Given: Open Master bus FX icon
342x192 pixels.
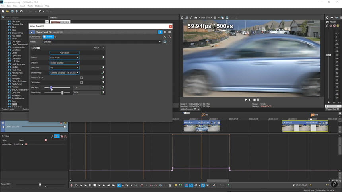Looking at the screenshot, I should 327,26.
